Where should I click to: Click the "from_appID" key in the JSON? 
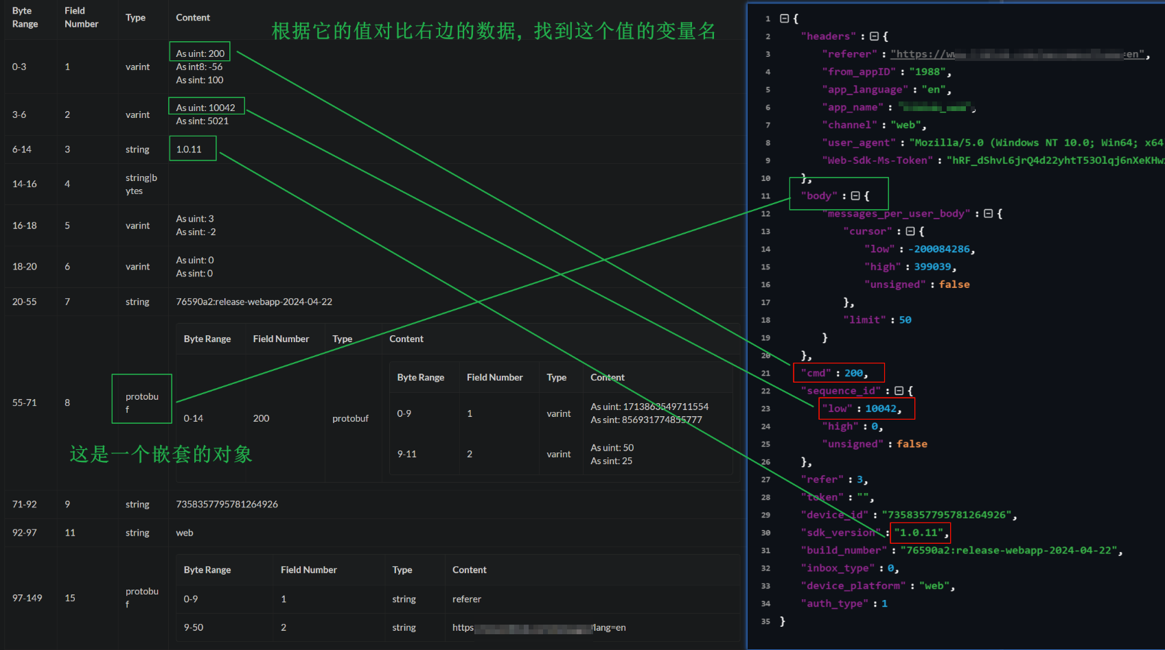tap(859, 72)
